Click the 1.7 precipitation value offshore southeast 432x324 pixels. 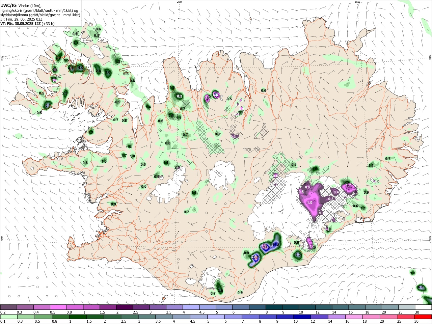(x=413, y=273)
